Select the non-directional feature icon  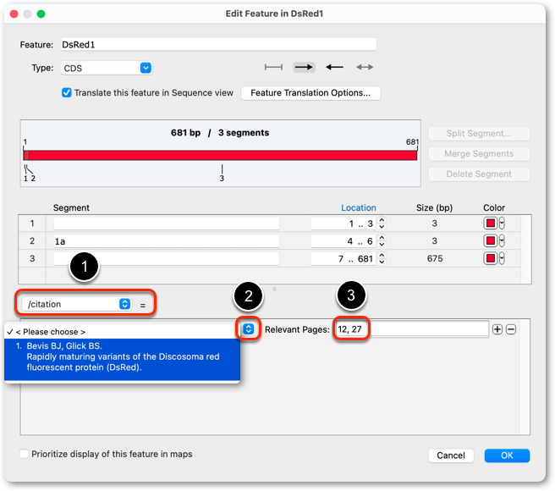[x=273, y=67]
